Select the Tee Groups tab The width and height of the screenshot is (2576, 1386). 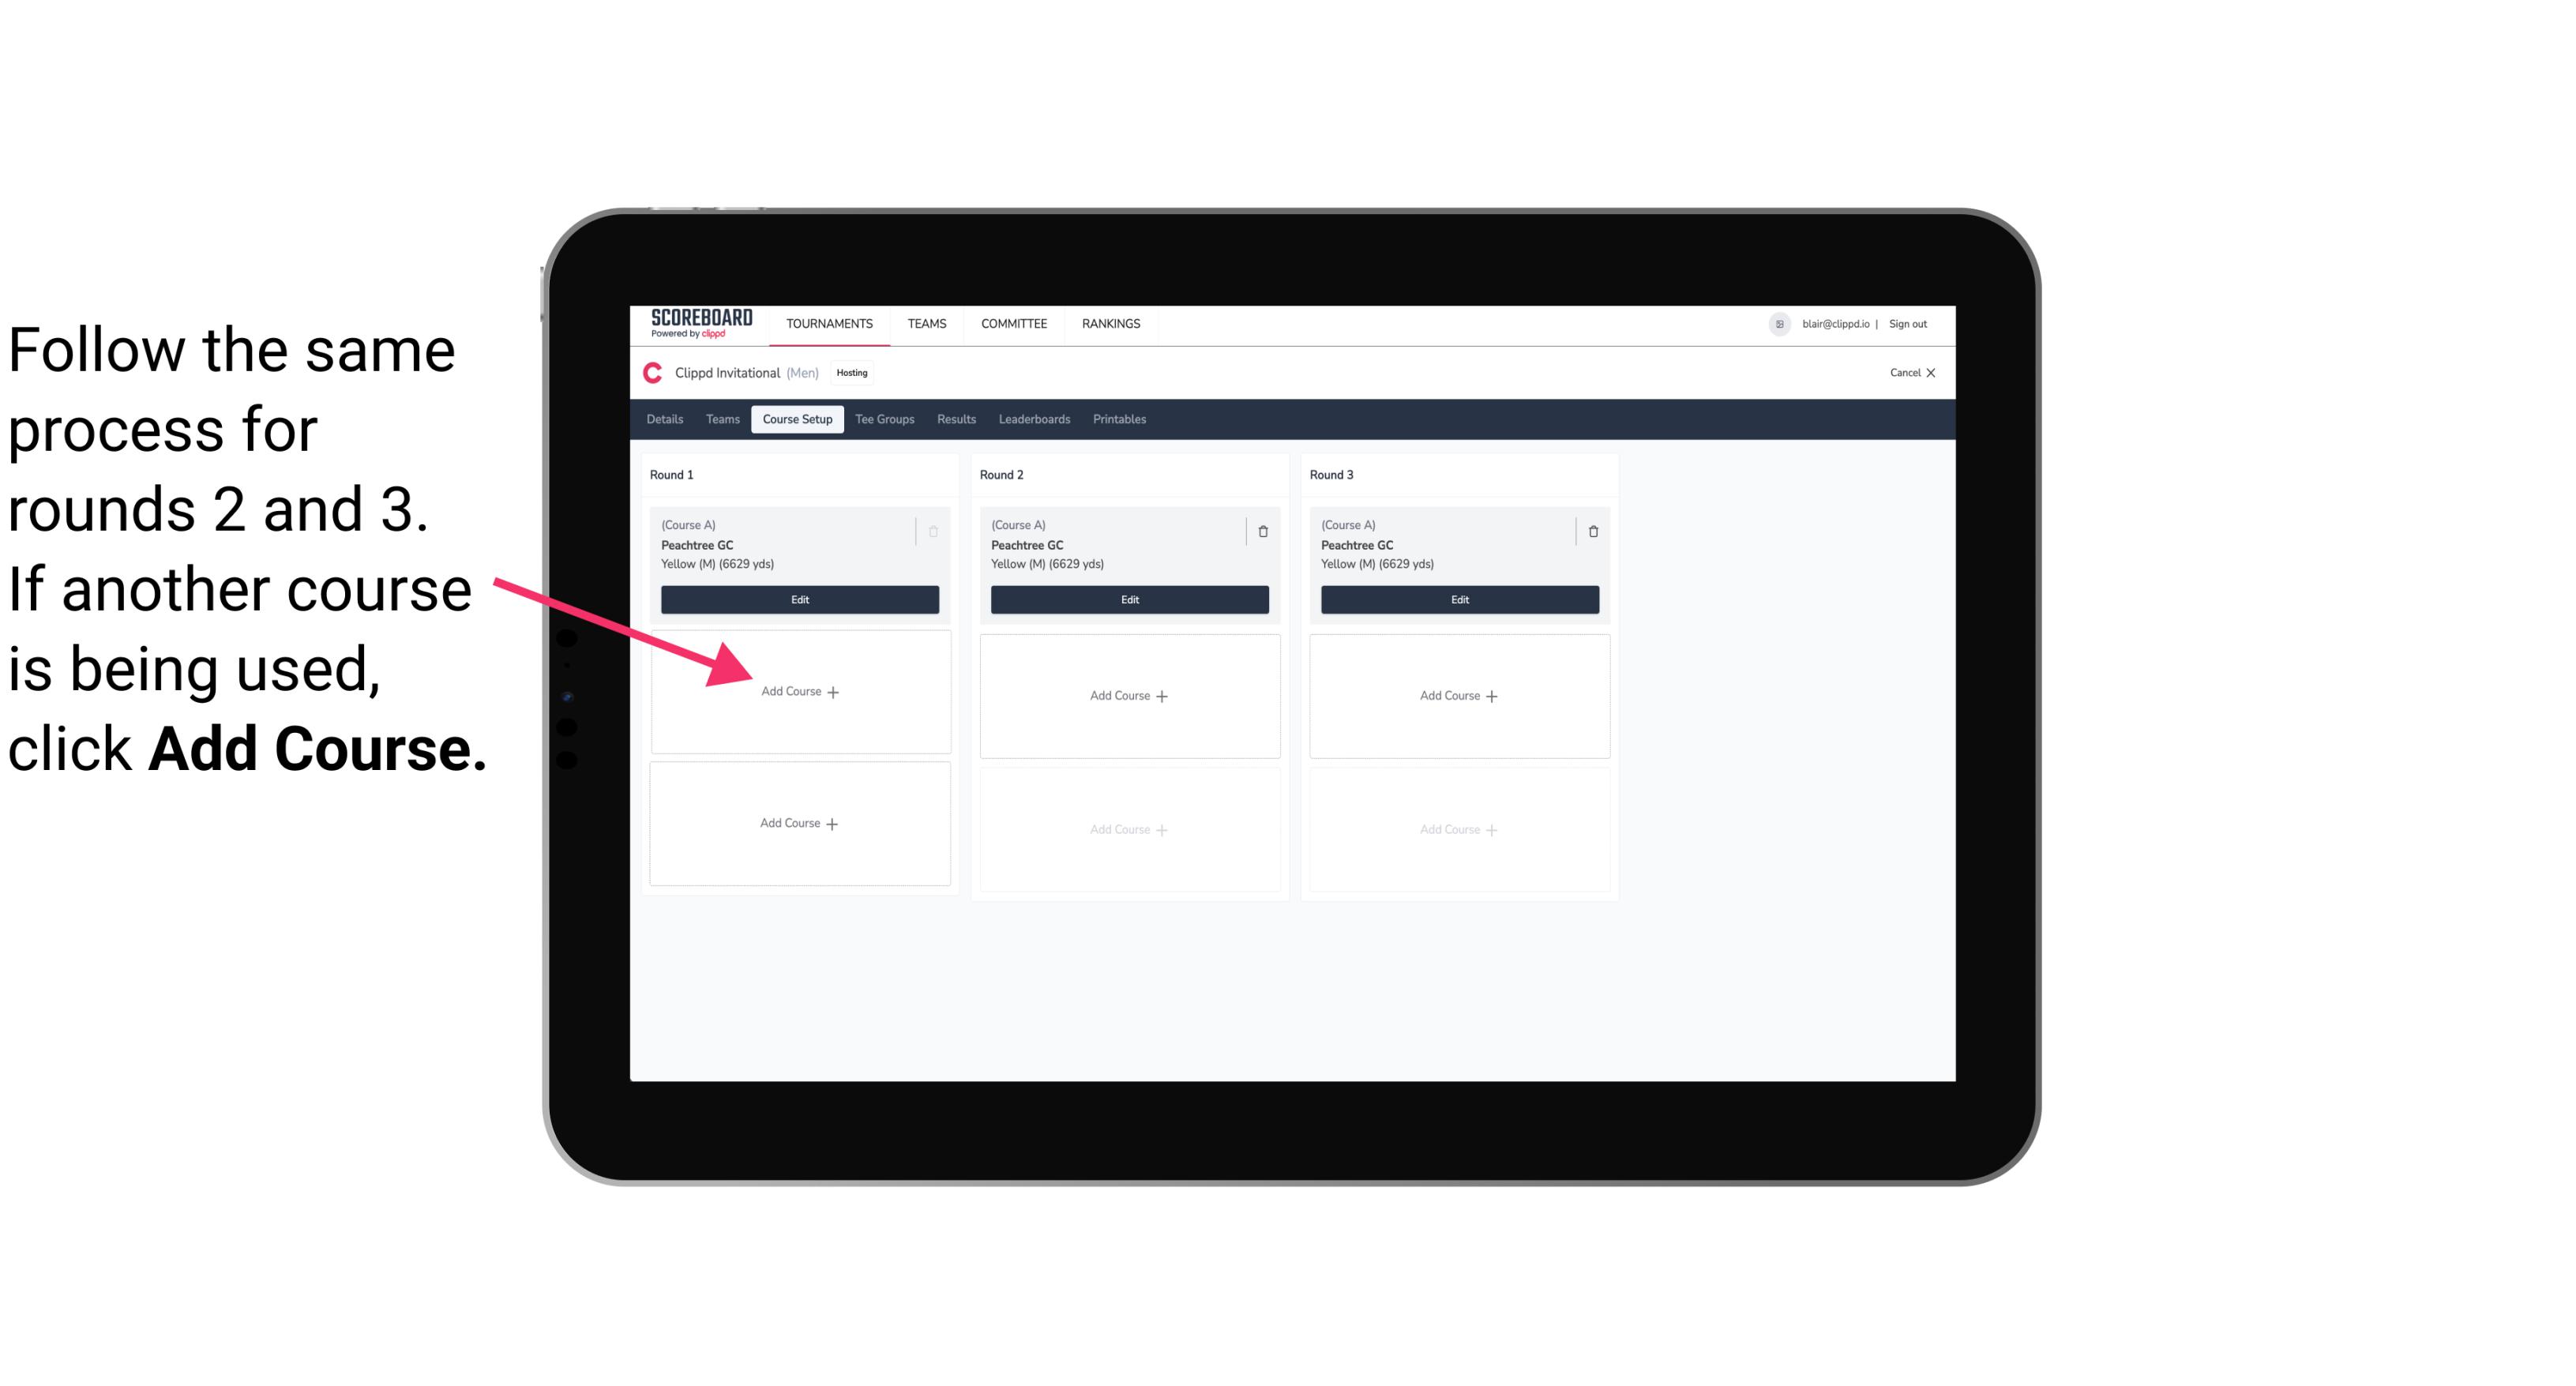coord(887,419)
